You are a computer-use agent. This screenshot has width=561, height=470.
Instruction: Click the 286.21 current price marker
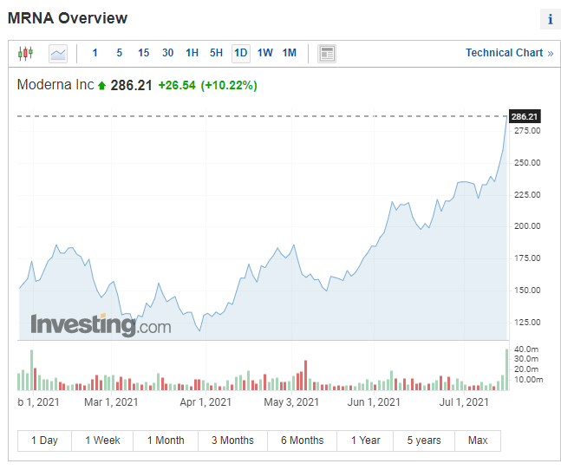click(525, 116)
